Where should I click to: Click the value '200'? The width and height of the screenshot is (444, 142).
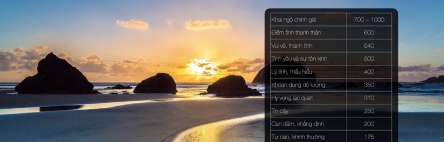[x=369, y=124]
